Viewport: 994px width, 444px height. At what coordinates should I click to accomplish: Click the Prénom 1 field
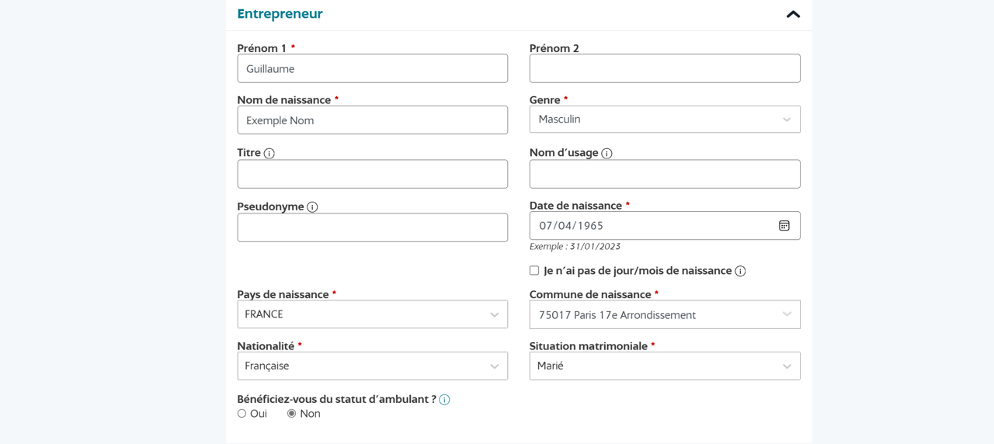[x=373, y=69]
